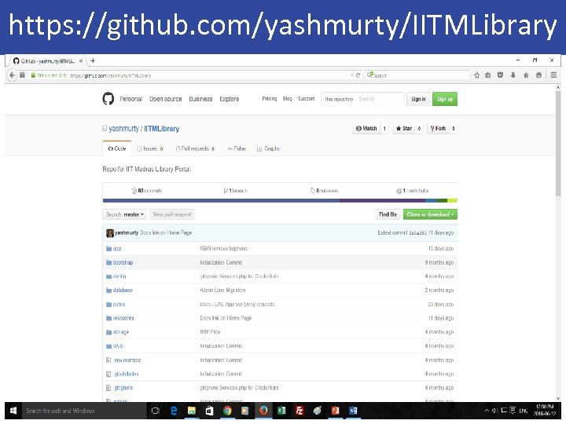The image size is (566, 424).
Task: Open the Pulse tab
Action: pyautogui.click(x=237, y=148)
